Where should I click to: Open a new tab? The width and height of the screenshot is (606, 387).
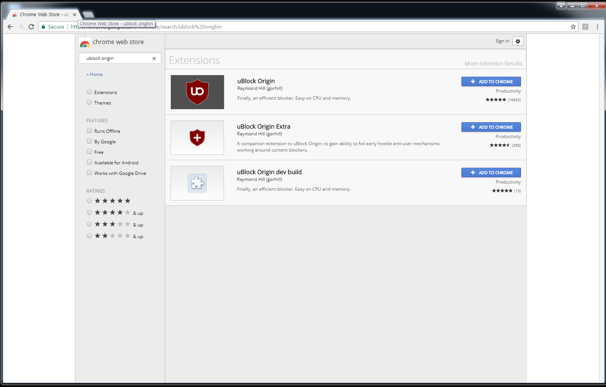tap(88, 15)
